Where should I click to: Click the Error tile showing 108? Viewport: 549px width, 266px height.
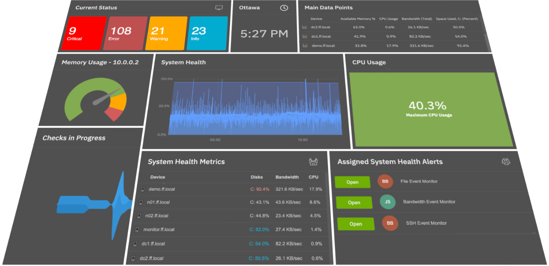pyautogui.click(x=123, y=33)
